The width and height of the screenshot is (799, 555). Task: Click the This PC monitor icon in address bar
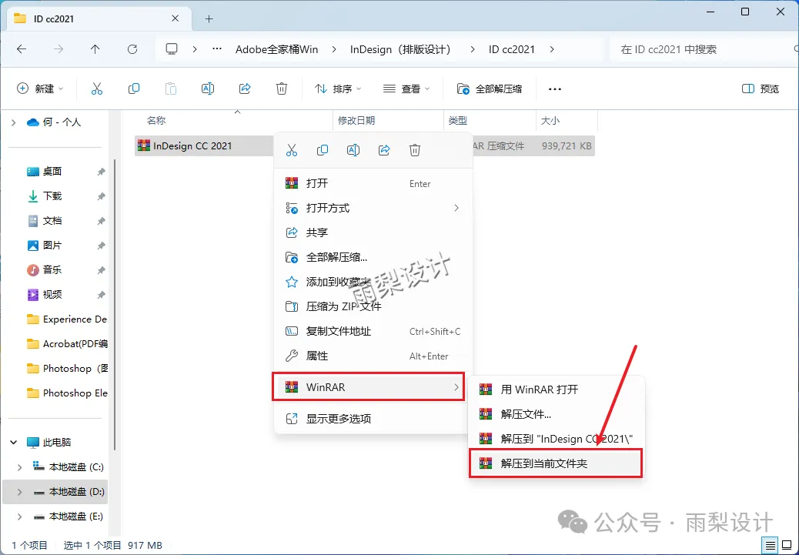coord(172,49)
